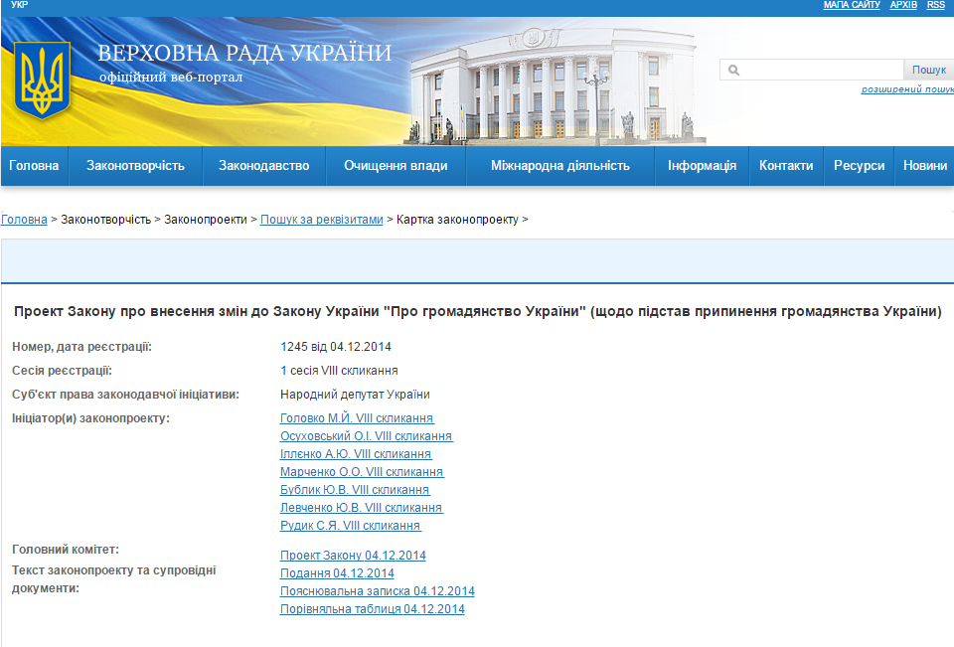
Task: Open the Міжнародна діяльність menu item
Action: [560, 166]
